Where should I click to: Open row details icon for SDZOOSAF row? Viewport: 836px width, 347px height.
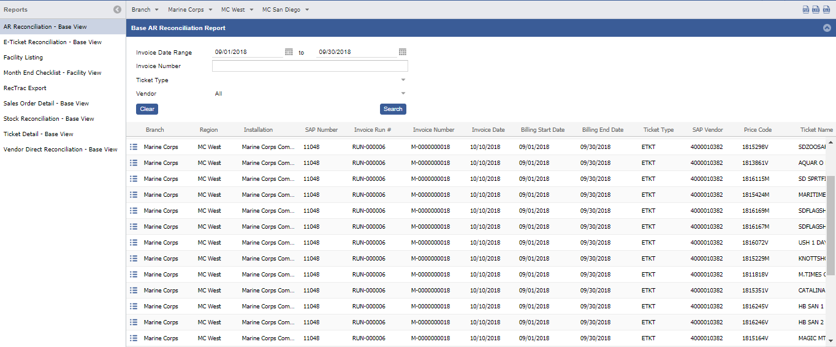[133, 147]
